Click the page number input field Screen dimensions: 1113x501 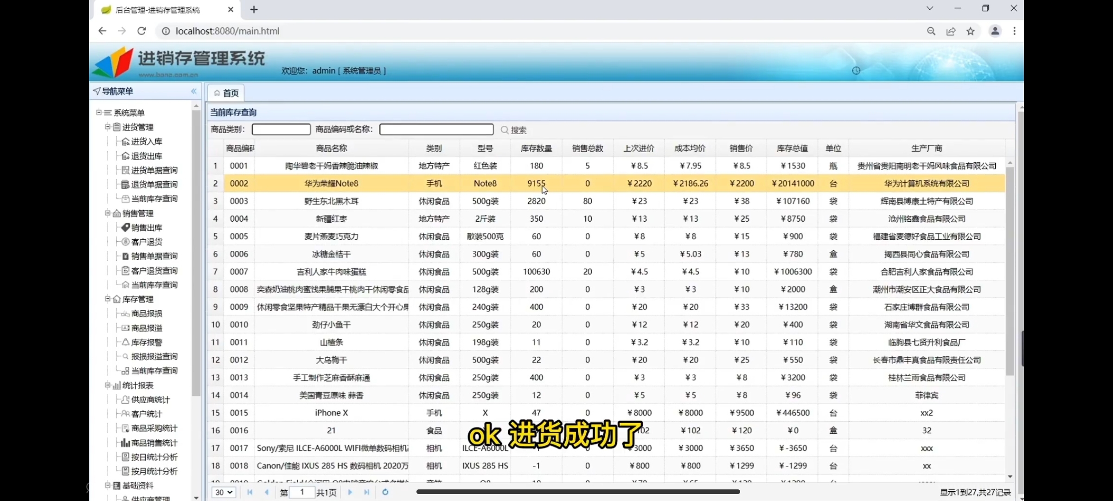click(300, 492)
